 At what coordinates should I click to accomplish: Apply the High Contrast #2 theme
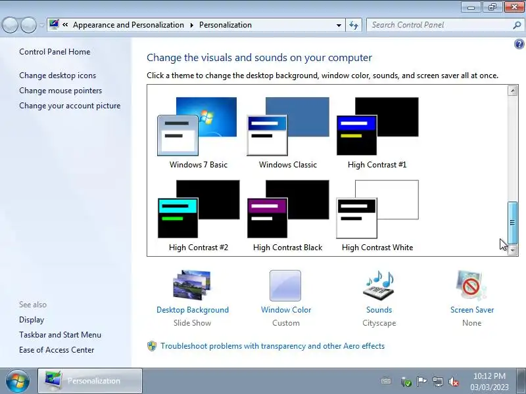click(199, 216)
